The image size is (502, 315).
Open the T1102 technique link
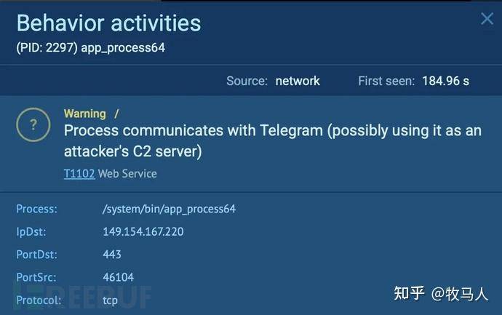[79, 174]
